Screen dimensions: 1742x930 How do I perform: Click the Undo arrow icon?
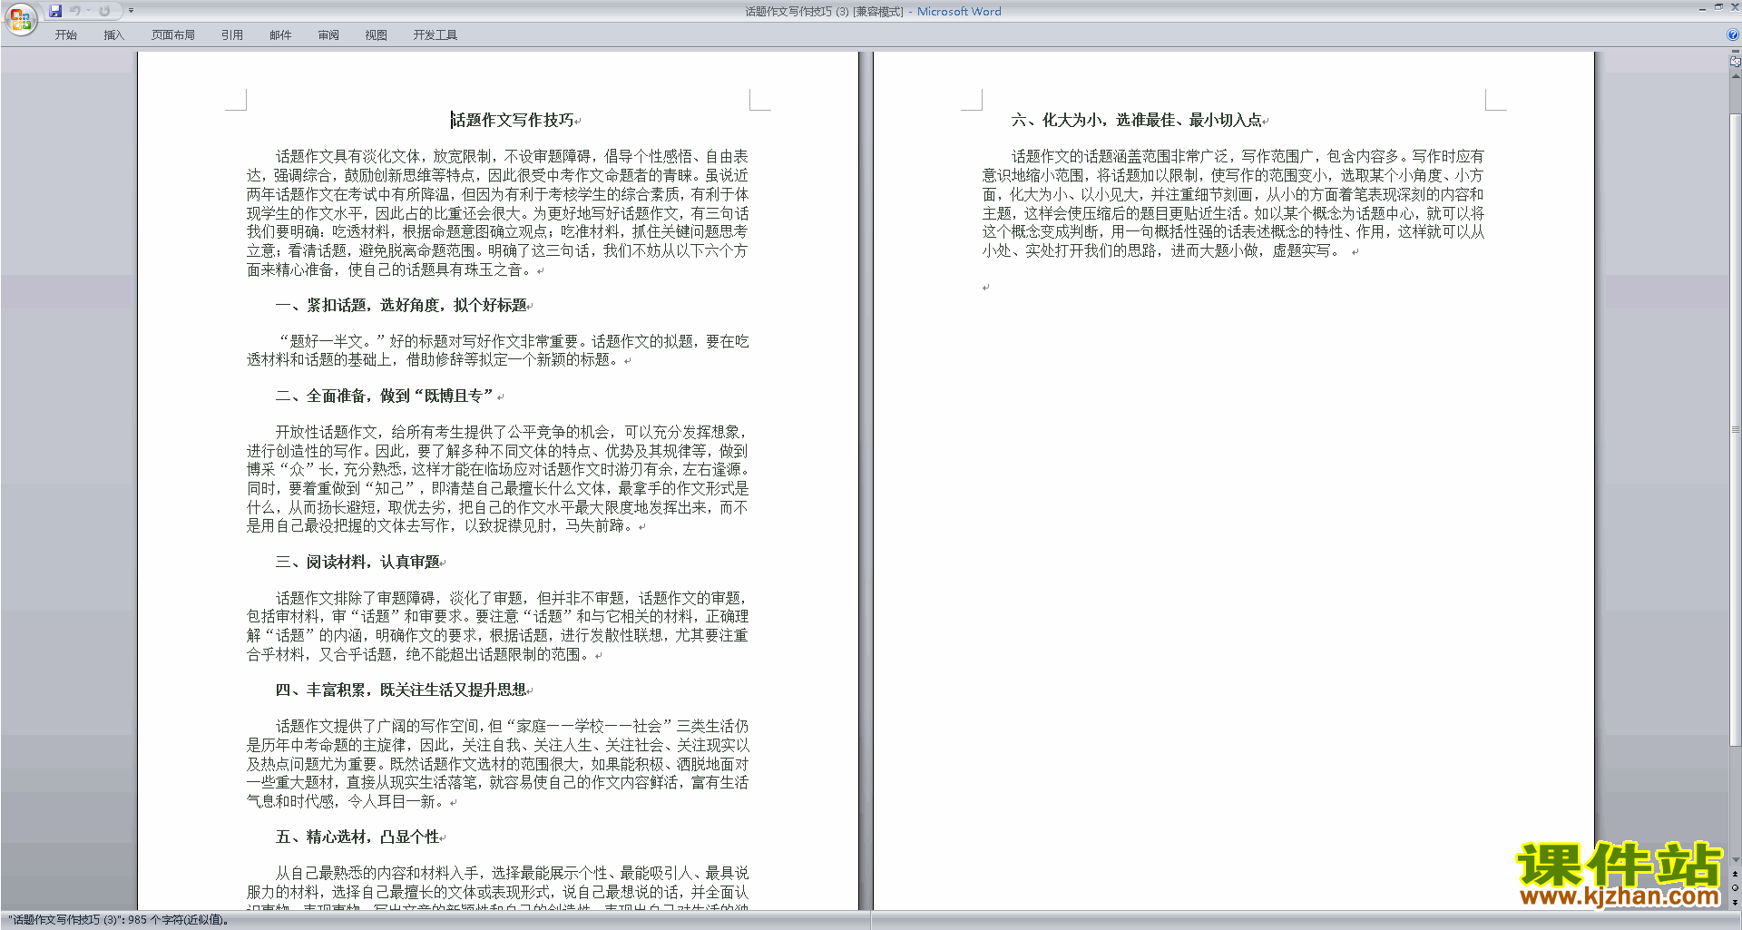tap(75, 11)
